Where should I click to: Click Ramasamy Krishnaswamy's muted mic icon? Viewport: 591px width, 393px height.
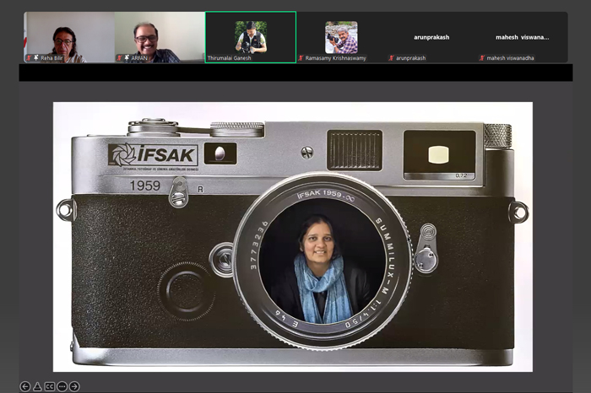tap(301, 58)
